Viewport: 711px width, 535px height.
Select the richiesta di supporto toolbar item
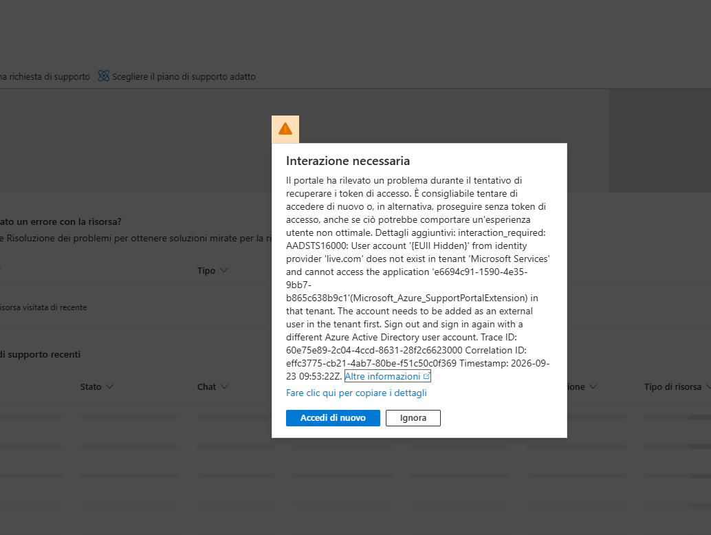(x=45, y=76)
